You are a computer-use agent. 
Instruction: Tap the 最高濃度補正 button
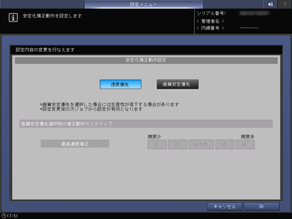(x=75, y=144)
